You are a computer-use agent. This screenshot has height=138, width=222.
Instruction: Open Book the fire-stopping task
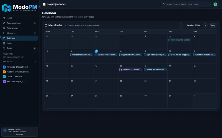[180, 55]
